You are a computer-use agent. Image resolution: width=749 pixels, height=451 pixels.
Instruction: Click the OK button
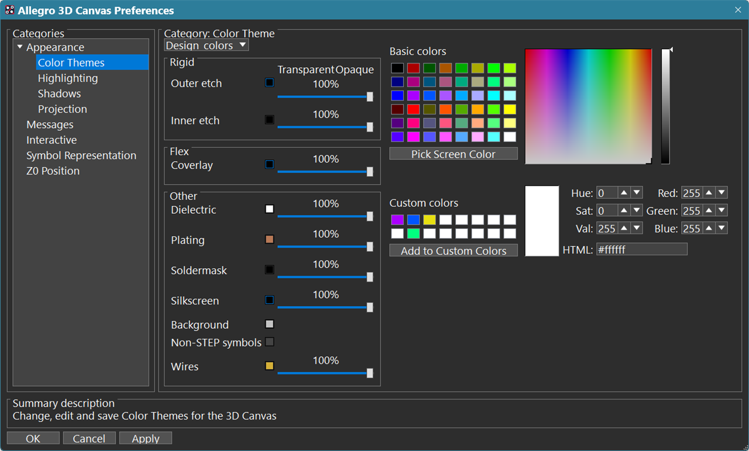(33, 438)
